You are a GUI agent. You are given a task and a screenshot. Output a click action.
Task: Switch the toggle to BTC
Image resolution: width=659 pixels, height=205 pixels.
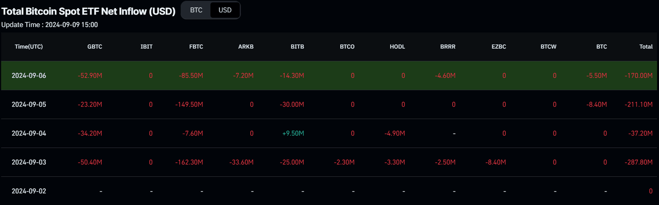(x=196, y=10)
